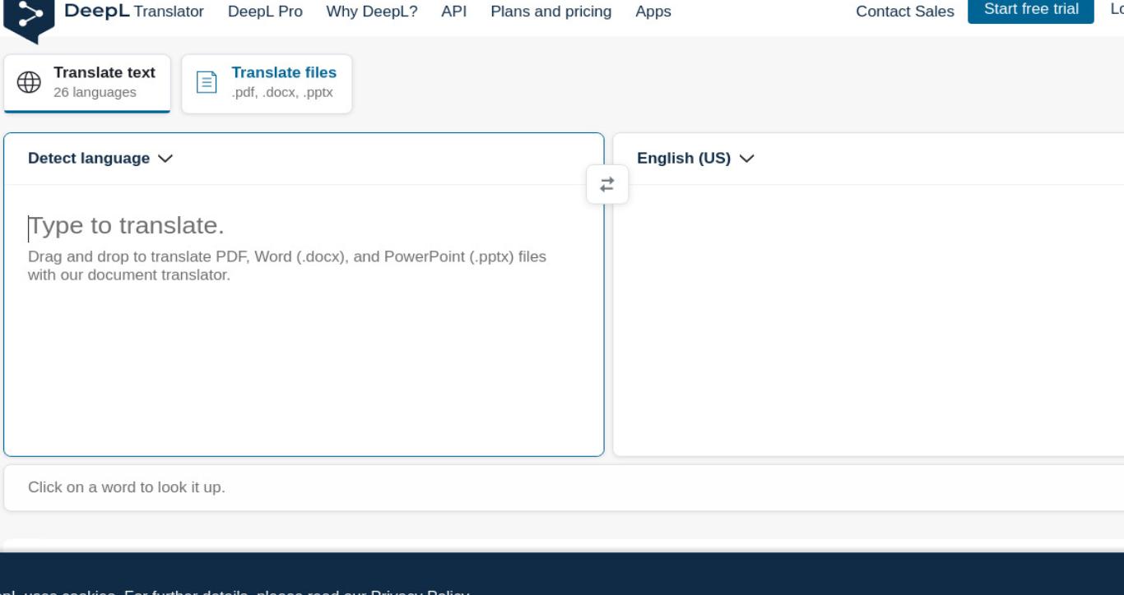Click the Start free trial button
1124x595 pixels.
pos(1031,10)
